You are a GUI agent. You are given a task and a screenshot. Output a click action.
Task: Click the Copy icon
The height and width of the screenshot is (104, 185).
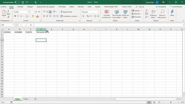coord(8,14)
